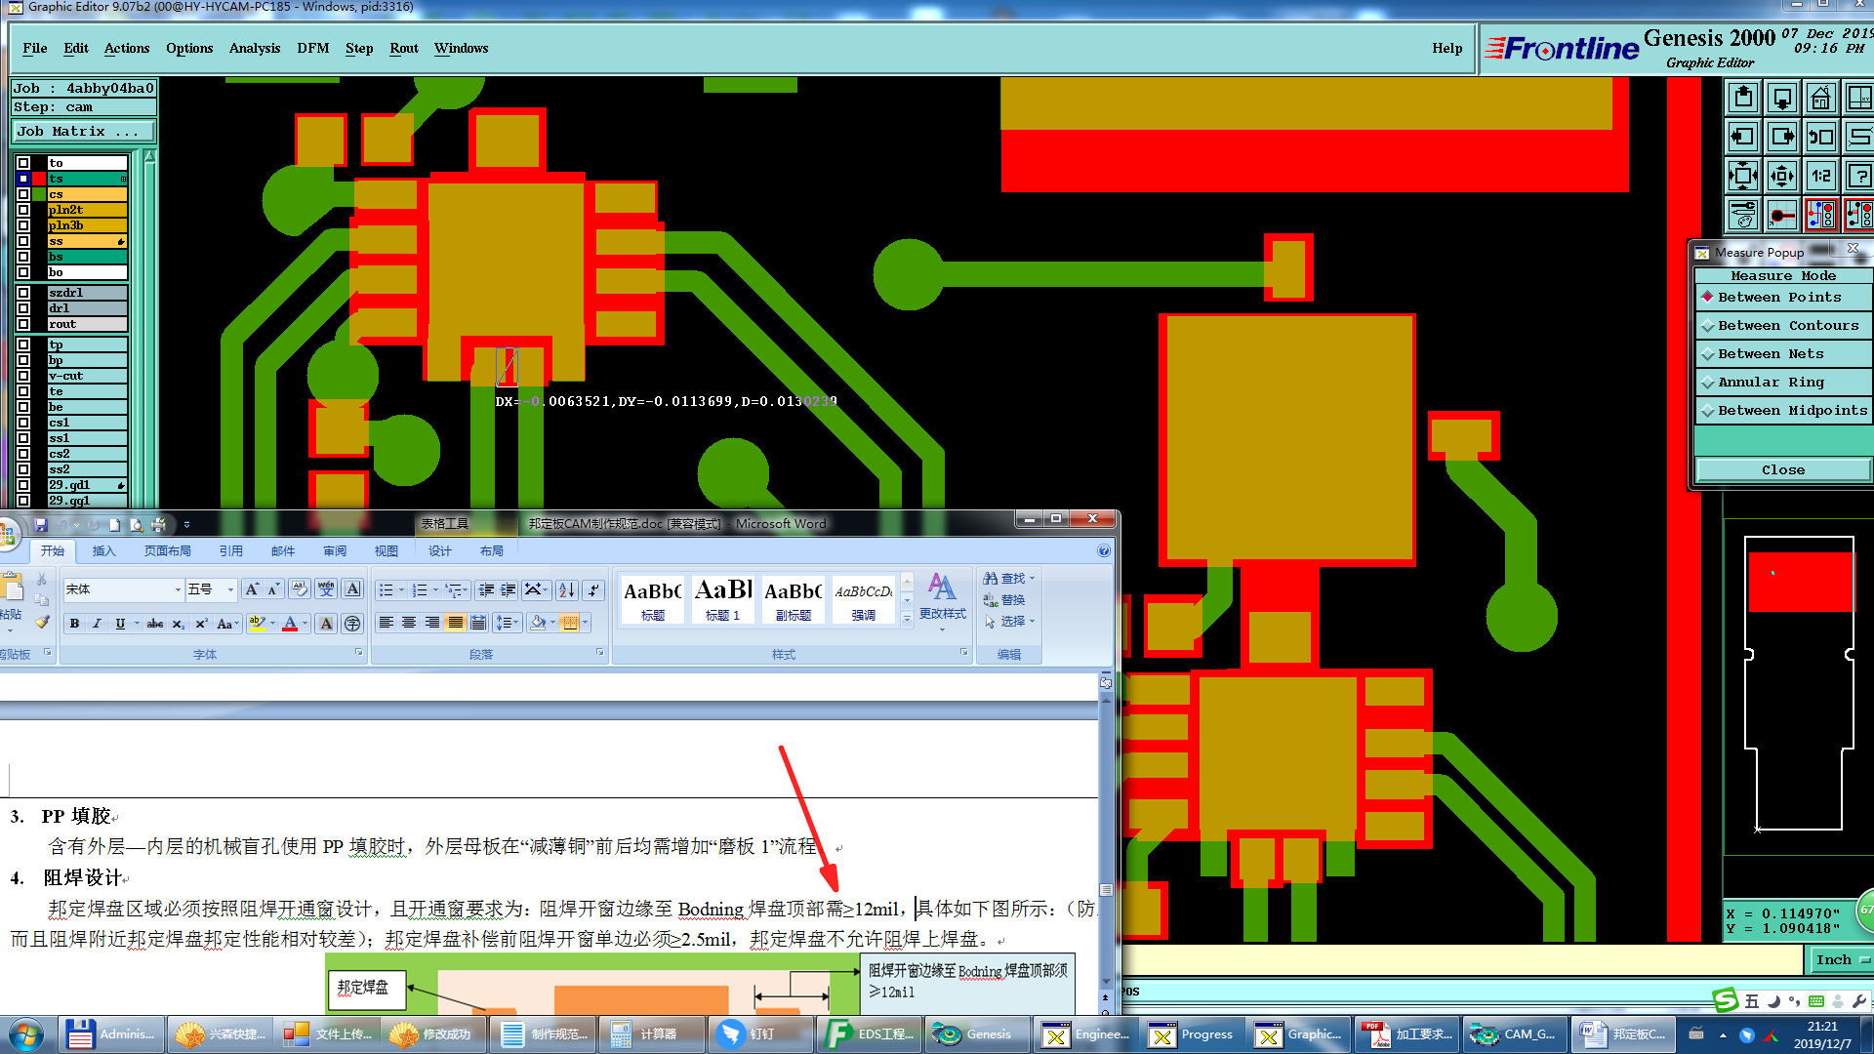Click the justify text alignment icon

[x=455, y=624]
